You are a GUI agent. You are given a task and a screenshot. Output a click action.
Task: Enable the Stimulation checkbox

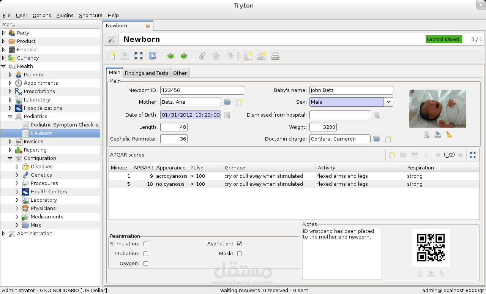146,244
